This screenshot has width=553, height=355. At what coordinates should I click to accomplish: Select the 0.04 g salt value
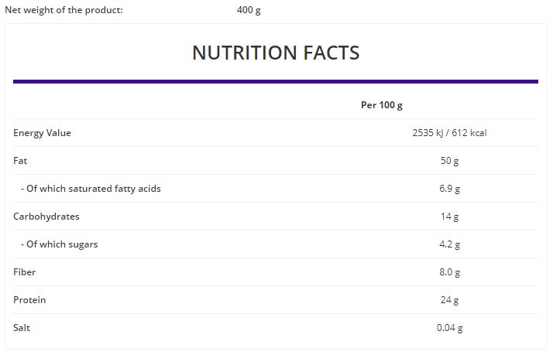(x=449, y=327)
